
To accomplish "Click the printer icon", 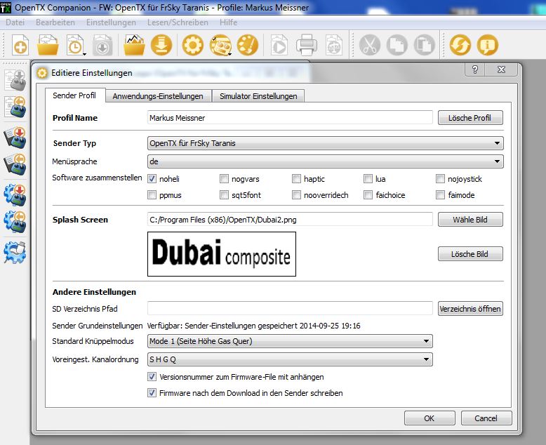I will click(307, 45).
